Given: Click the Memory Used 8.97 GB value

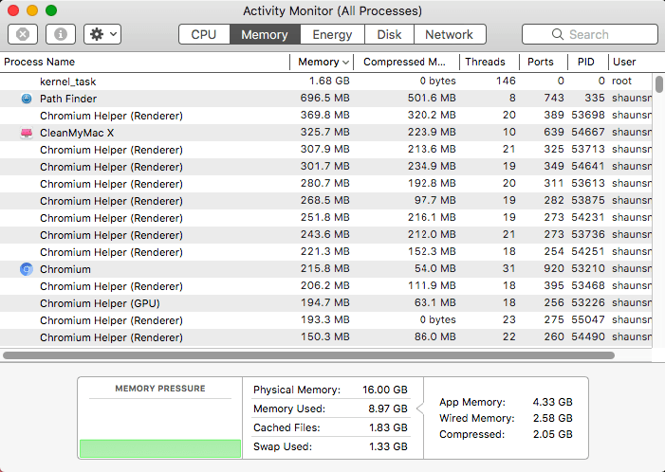Looking at the screenshot, I should [x=388, y=408].
